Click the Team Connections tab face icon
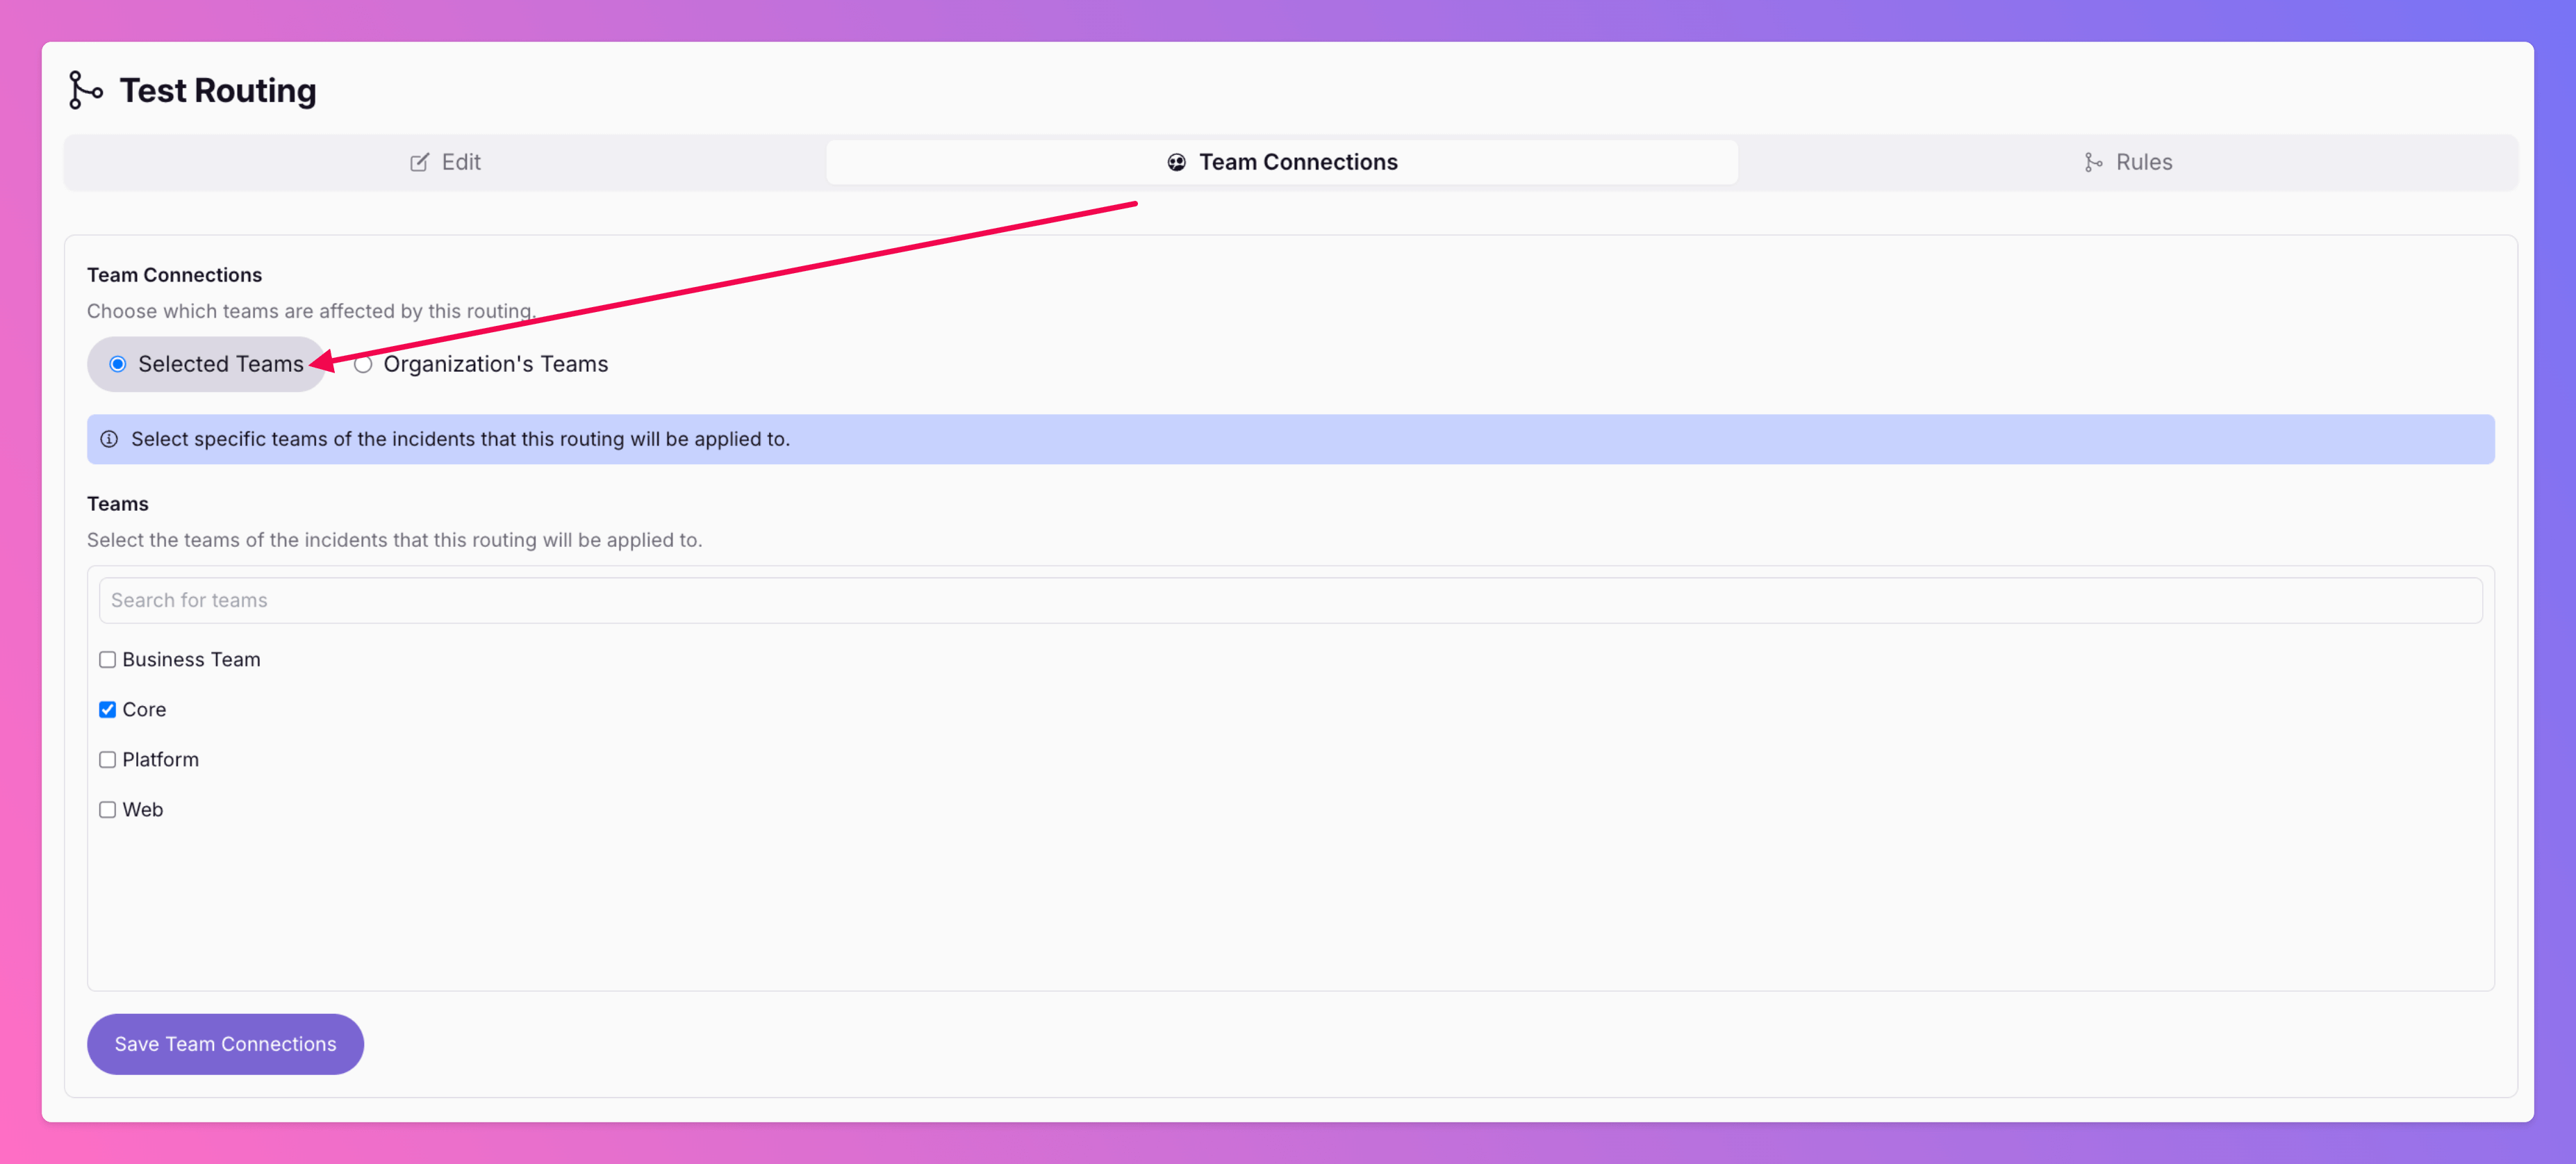 tap(1176, 162)
